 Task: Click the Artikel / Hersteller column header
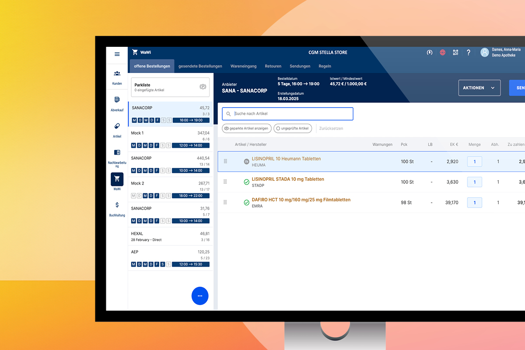(x=251, y=144)
